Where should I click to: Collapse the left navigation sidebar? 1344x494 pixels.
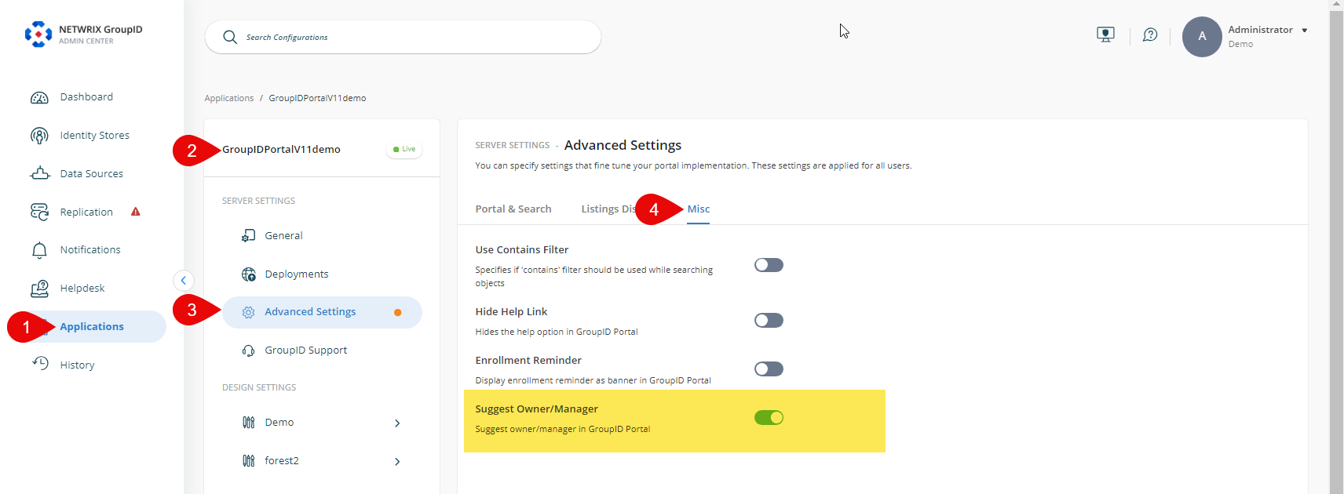click(183, 280)
